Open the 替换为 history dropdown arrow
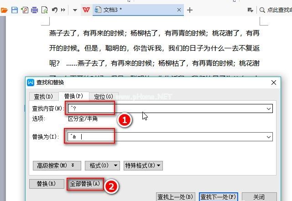This screenshot has height=201, width=292. pos(269,137)
